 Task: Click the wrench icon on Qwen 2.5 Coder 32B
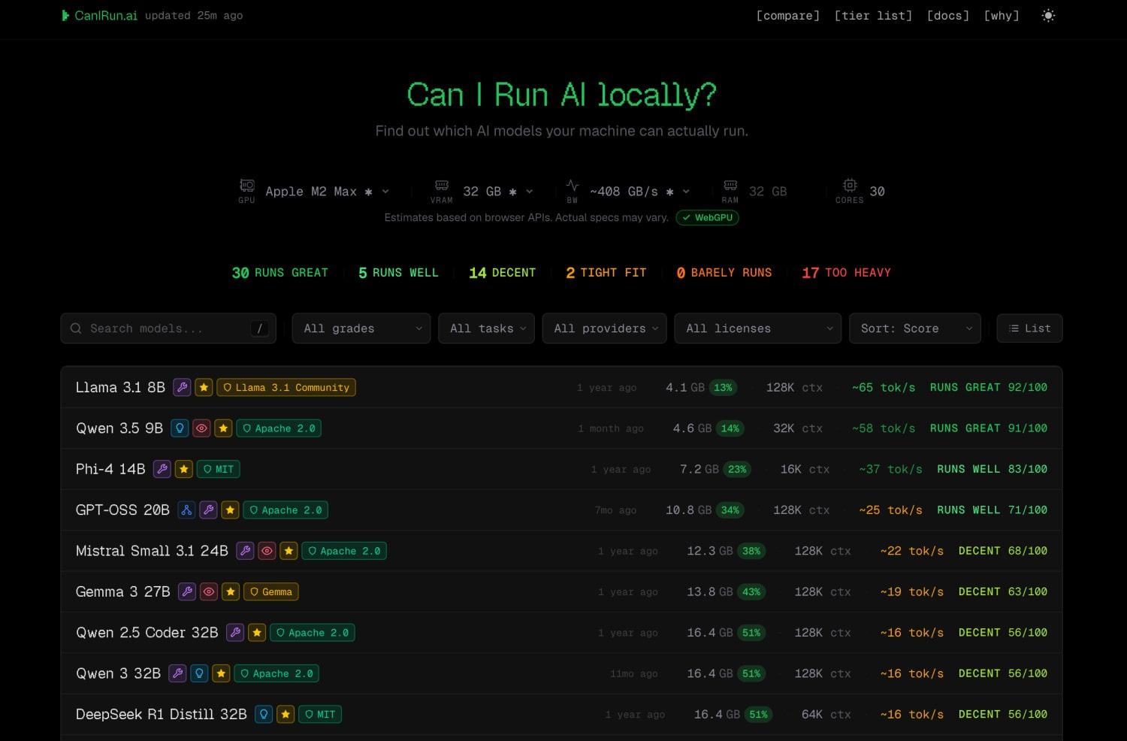click(235, 633)
